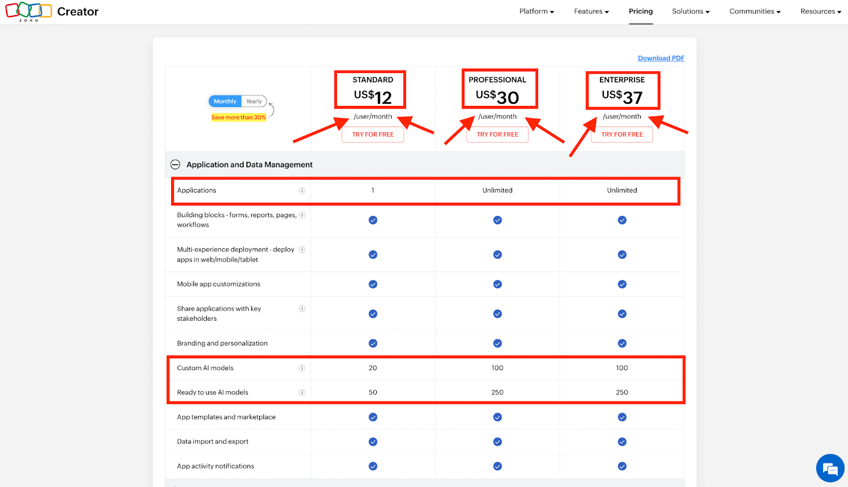Open the Resources dropdown
848x487 pixels.
[821, 11]
